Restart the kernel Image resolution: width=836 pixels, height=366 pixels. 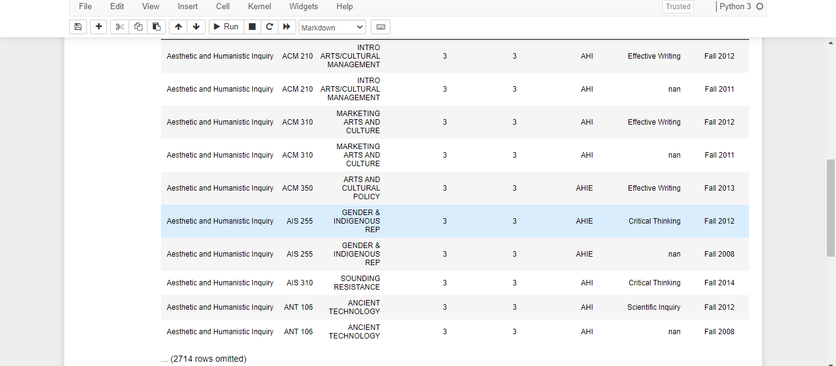pos(269,27)
